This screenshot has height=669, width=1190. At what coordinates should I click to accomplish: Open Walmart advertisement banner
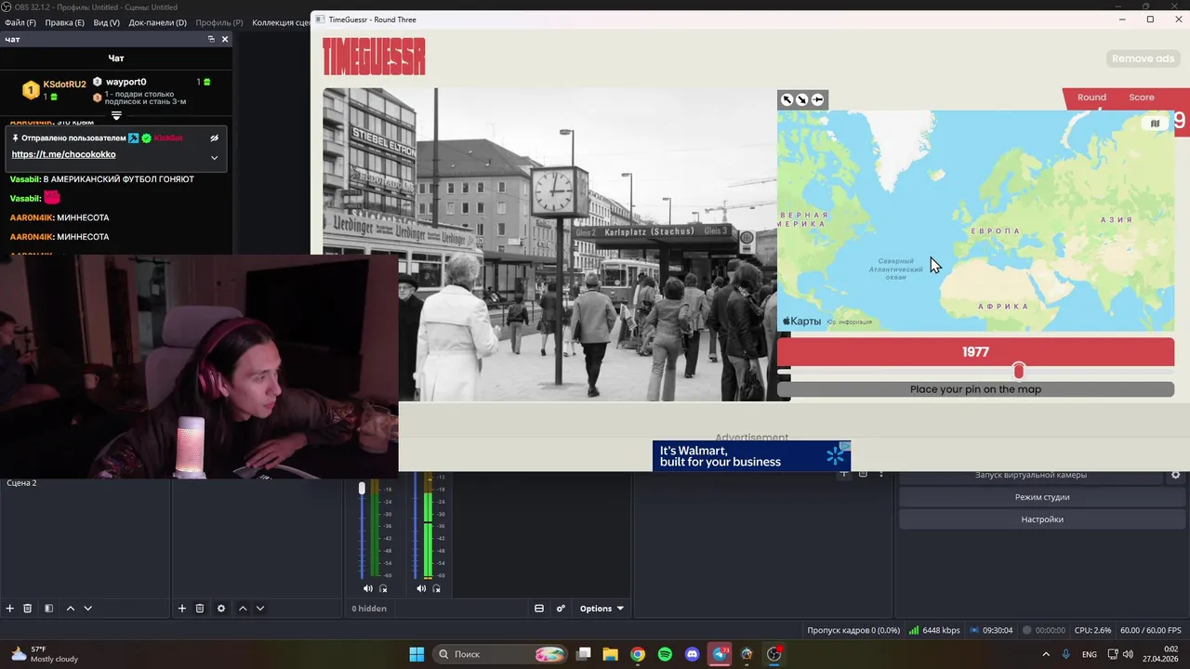751,455
